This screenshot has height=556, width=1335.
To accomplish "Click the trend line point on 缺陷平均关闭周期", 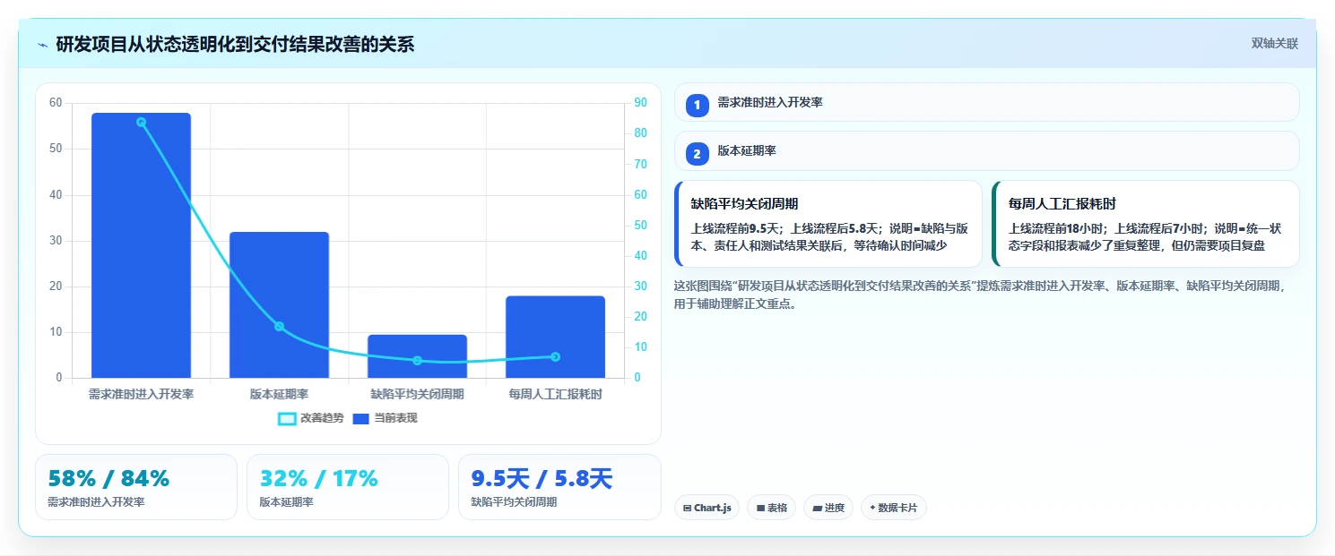I will [417, 360].
